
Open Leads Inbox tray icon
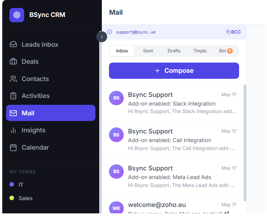13,44
